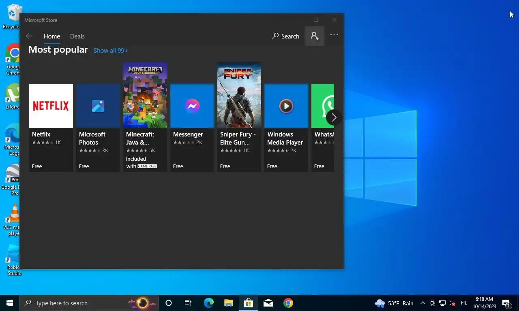Open the network status tray icon
This screenshot has width=519, height=311.
[442, 303]
